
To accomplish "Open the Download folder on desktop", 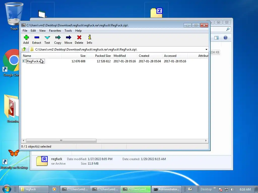I will pos(12,108).
